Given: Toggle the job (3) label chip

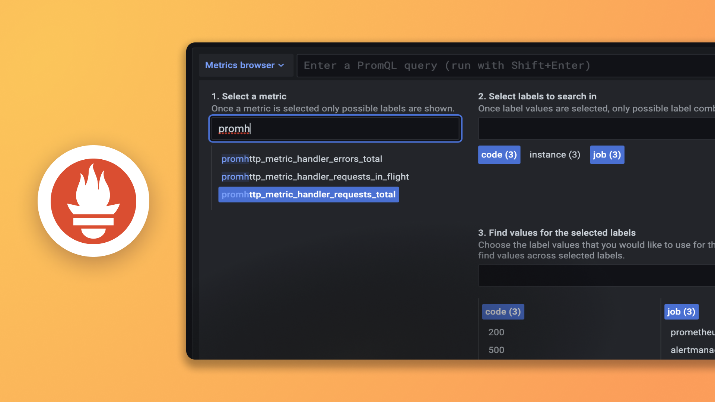Looking at the screenshot, I should [607, 154].
